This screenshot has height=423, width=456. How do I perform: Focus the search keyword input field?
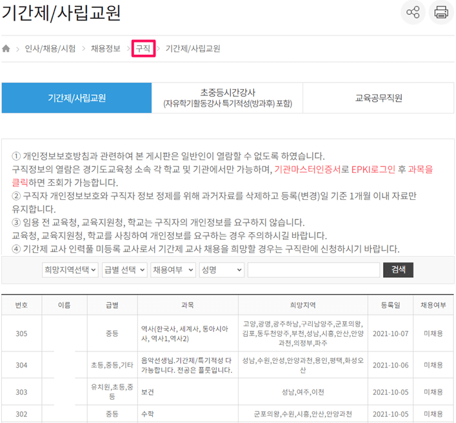[x=314, y=270]
